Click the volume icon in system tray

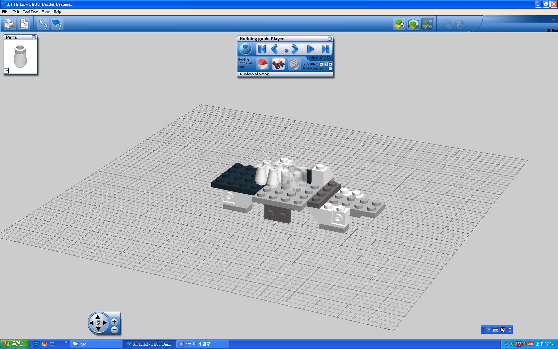click(x=524, y=344)
